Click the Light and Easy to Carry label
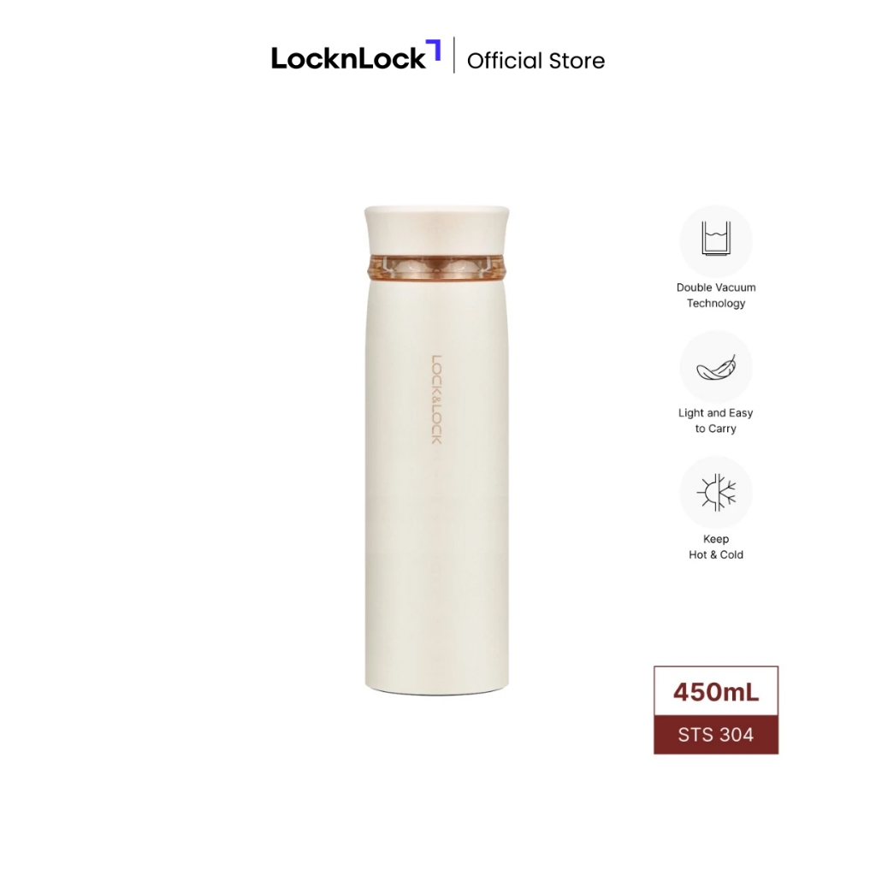This screenshot has width=876, height=876. tap(716, 421)
